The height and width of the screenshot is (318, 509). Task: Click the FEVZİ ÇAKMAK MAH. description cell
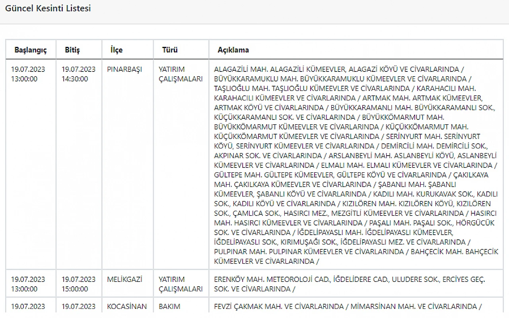348,306
